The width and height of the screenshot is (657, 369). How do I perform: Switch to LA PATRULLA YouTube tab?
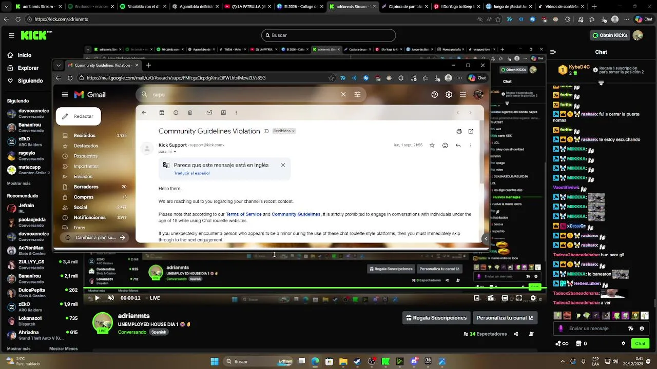(248, 7)
